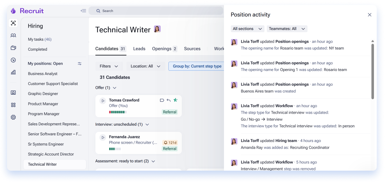This screenshot has width=388, height=182.
Task: Click Livia Torff avatar on NY team entry
Action: (234, 42)
